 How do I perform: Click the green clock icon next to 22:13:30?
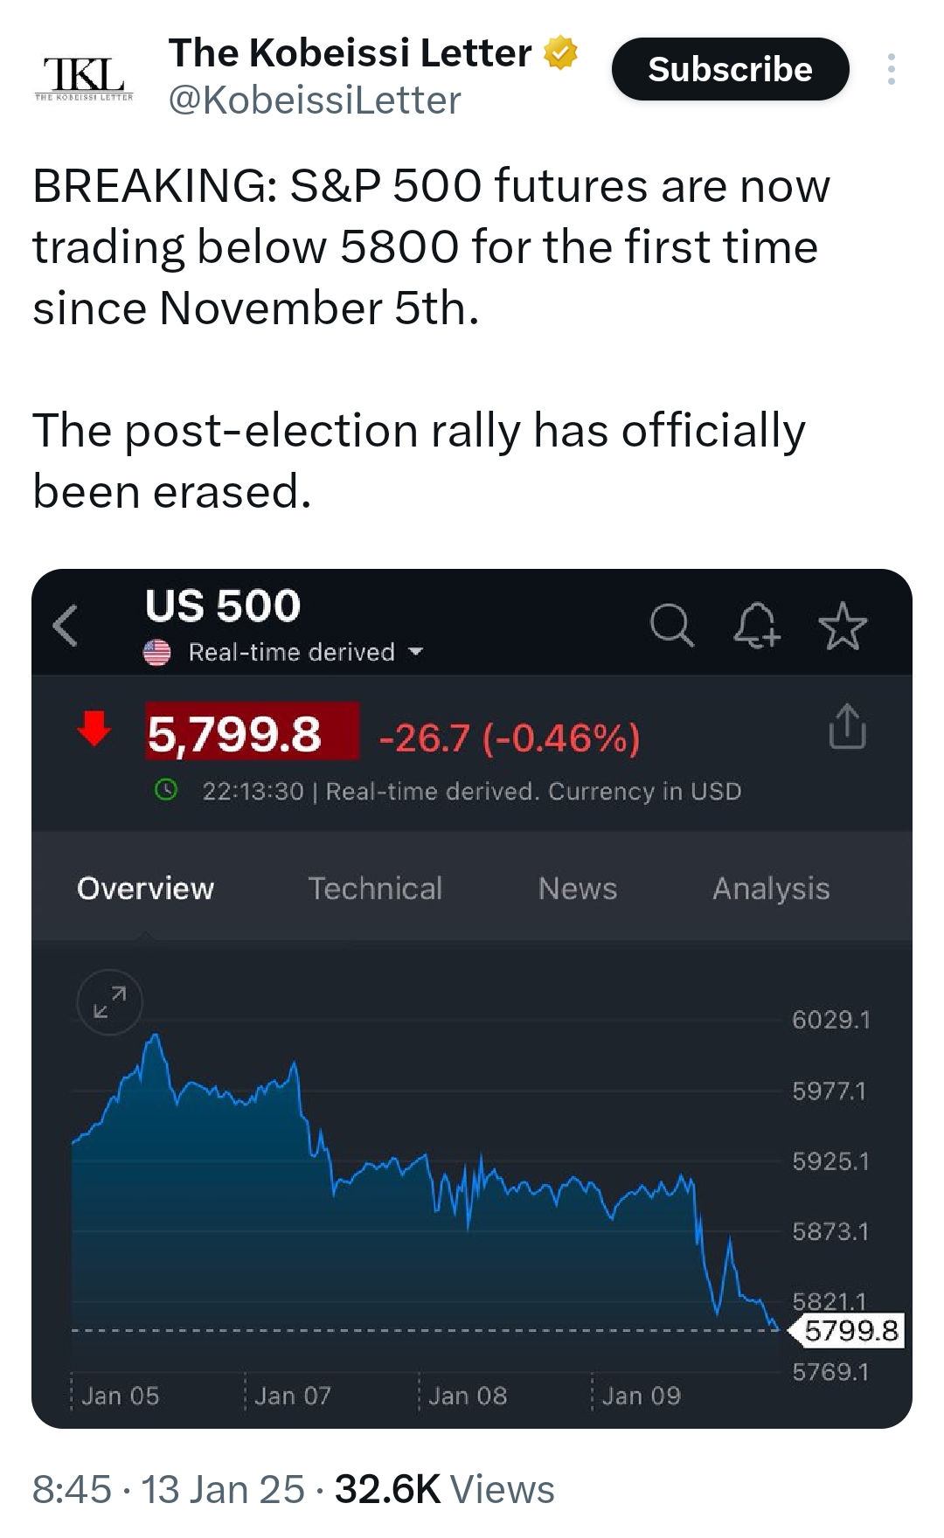(x=165, y=791)
